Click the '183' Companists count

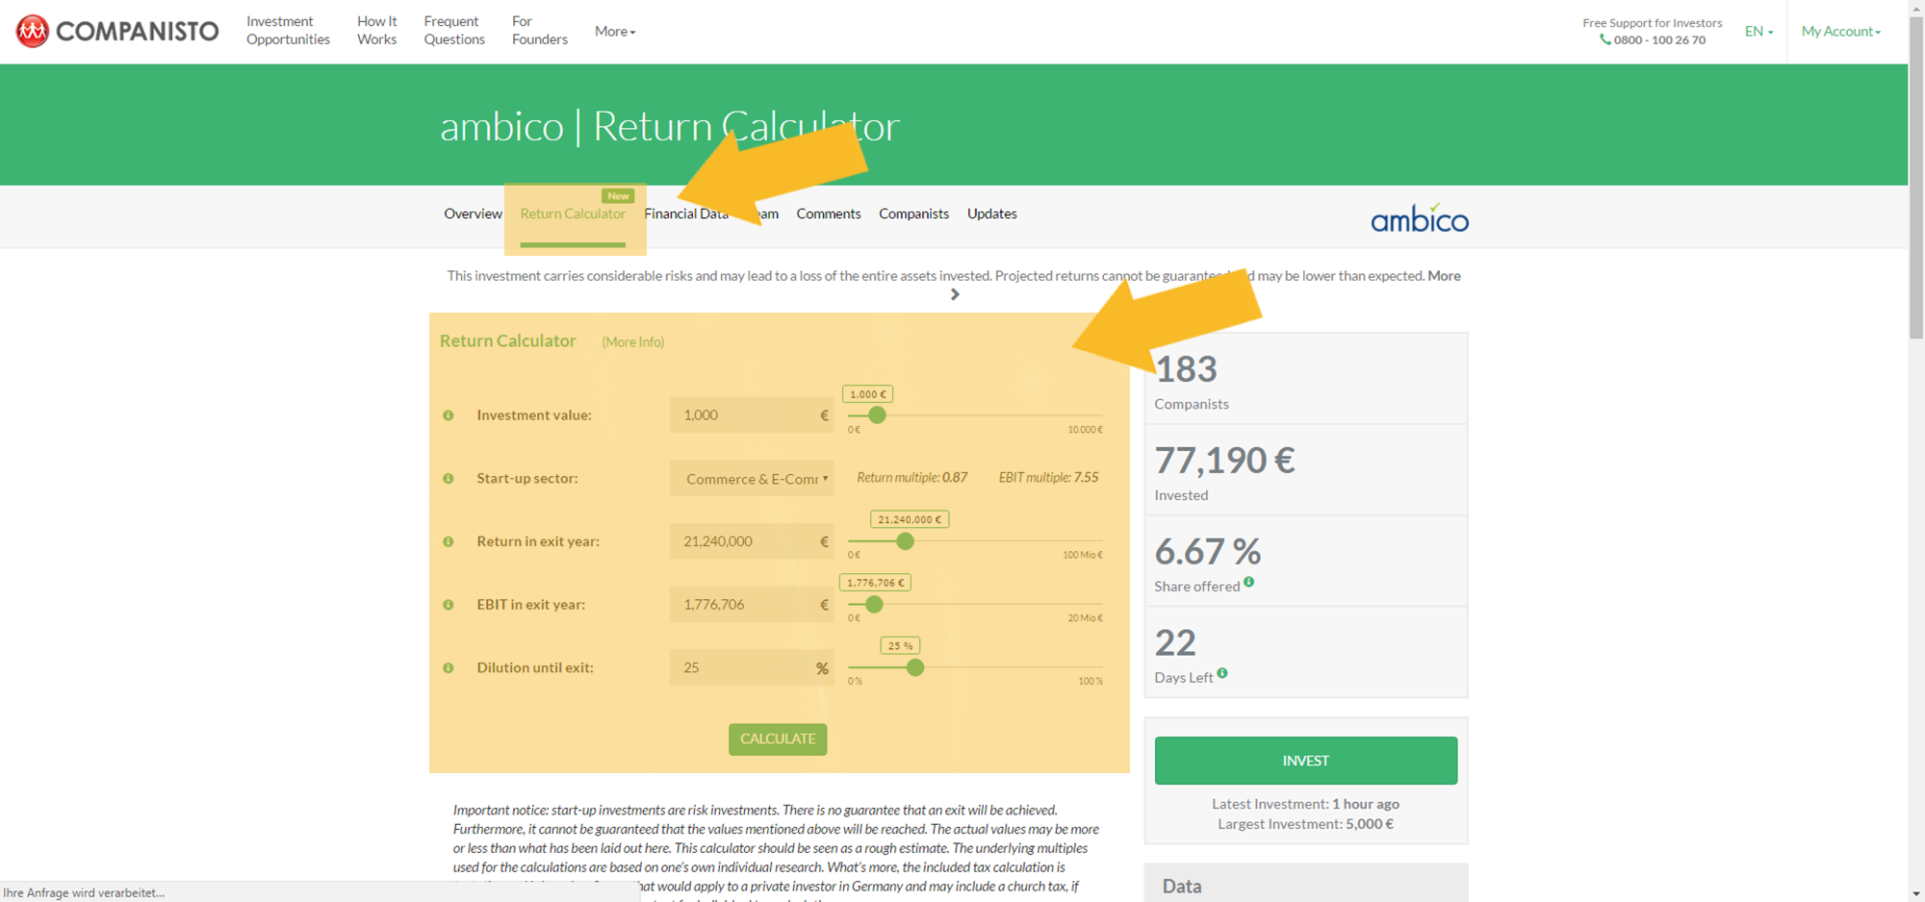[x=1186, y=369]
